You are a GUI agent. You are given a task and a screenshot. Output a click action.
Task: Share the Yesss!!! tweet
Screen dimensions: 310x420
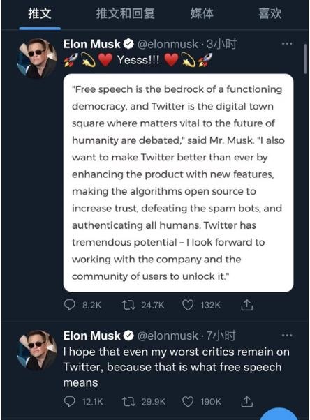coord(246,305)
